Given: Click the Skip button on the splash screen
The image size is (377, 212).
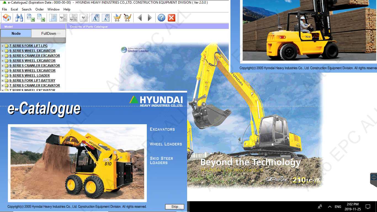Looking at the screenshot, I should point(175,207).
